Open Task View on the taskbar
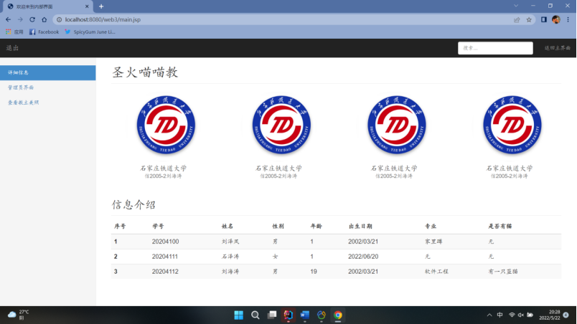The height and width of the screenshot is (324, 577). click(272, 315)
